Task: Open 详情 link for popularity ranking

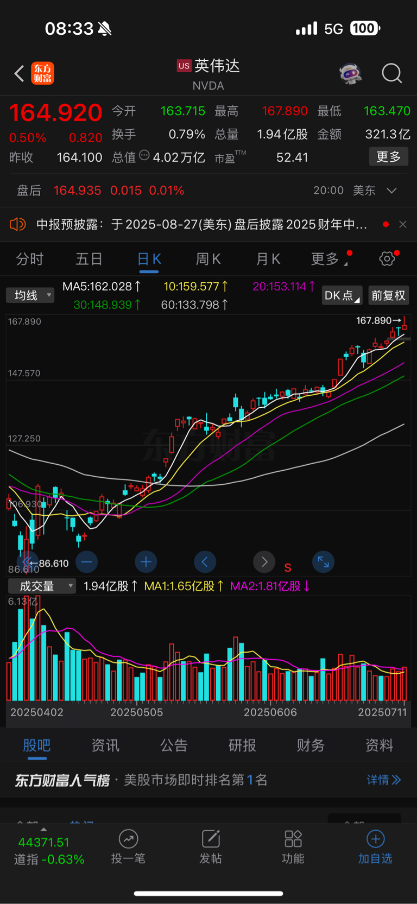Action: pyautogui.click(x=384, y=780)
